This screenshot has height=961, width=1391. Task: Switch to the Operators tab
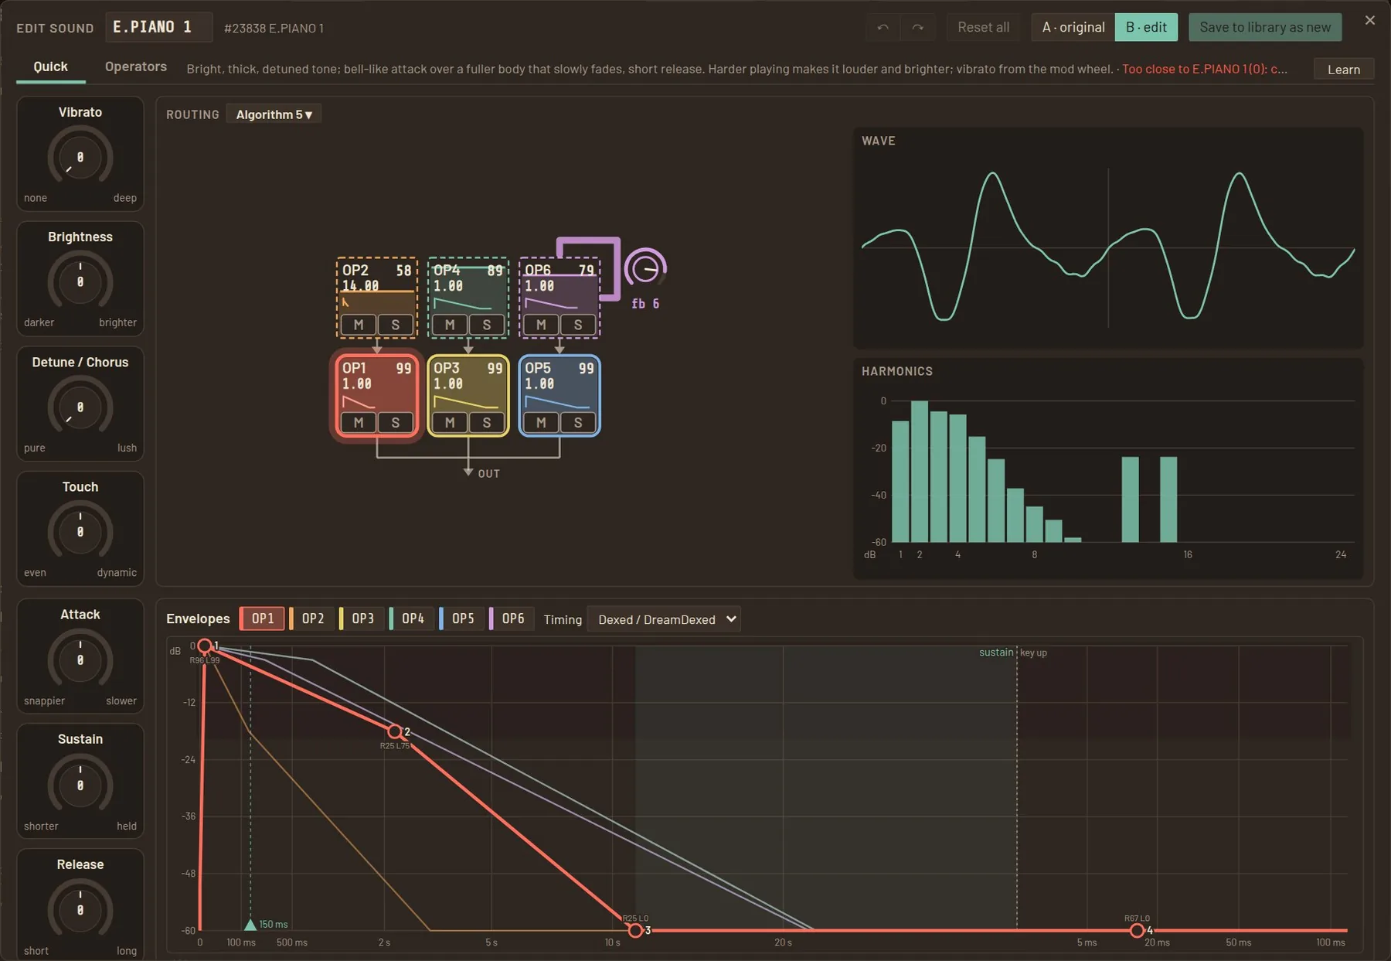tap(136, 66)
